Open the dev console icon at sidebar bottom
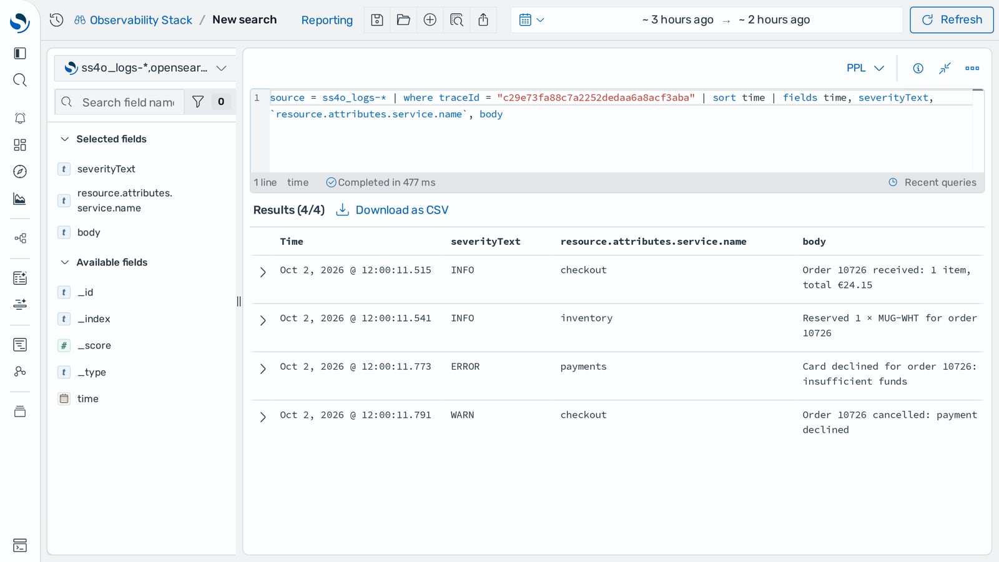The width and height of the screenshot is (999, 562). 20,545
